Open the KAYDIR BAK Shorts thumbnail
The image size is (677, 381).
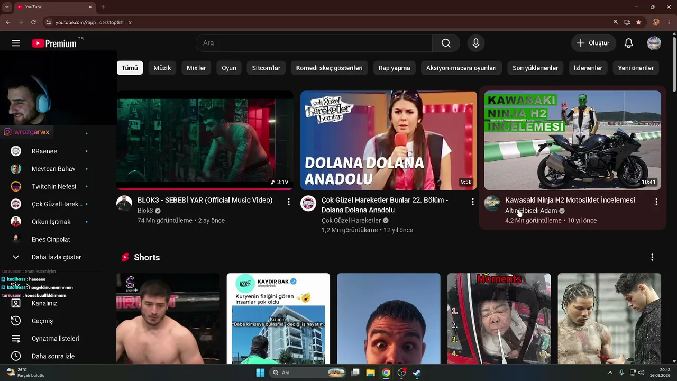pyautogui.click(x=278, y=319)
